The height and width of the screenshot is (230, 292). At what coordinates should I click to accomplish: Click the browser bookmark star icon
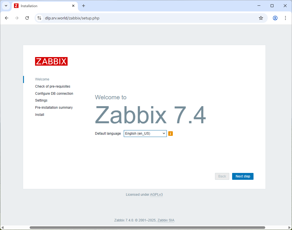(x=261, y=18)
